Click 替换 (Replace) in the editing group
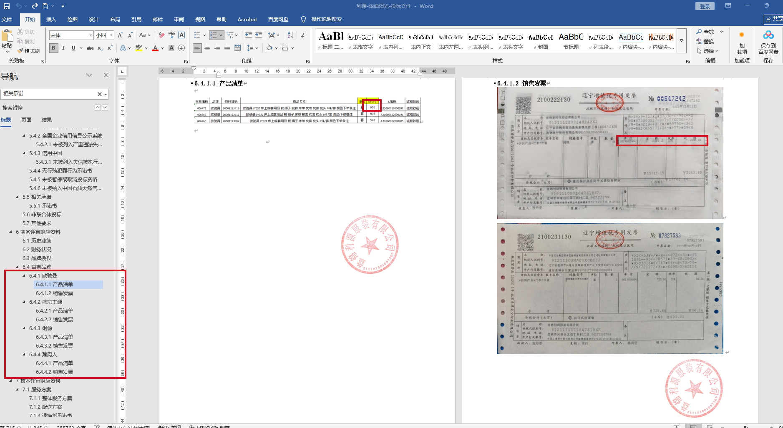The width and height of the screenshot is (783, 428). (x=705, y=42)
